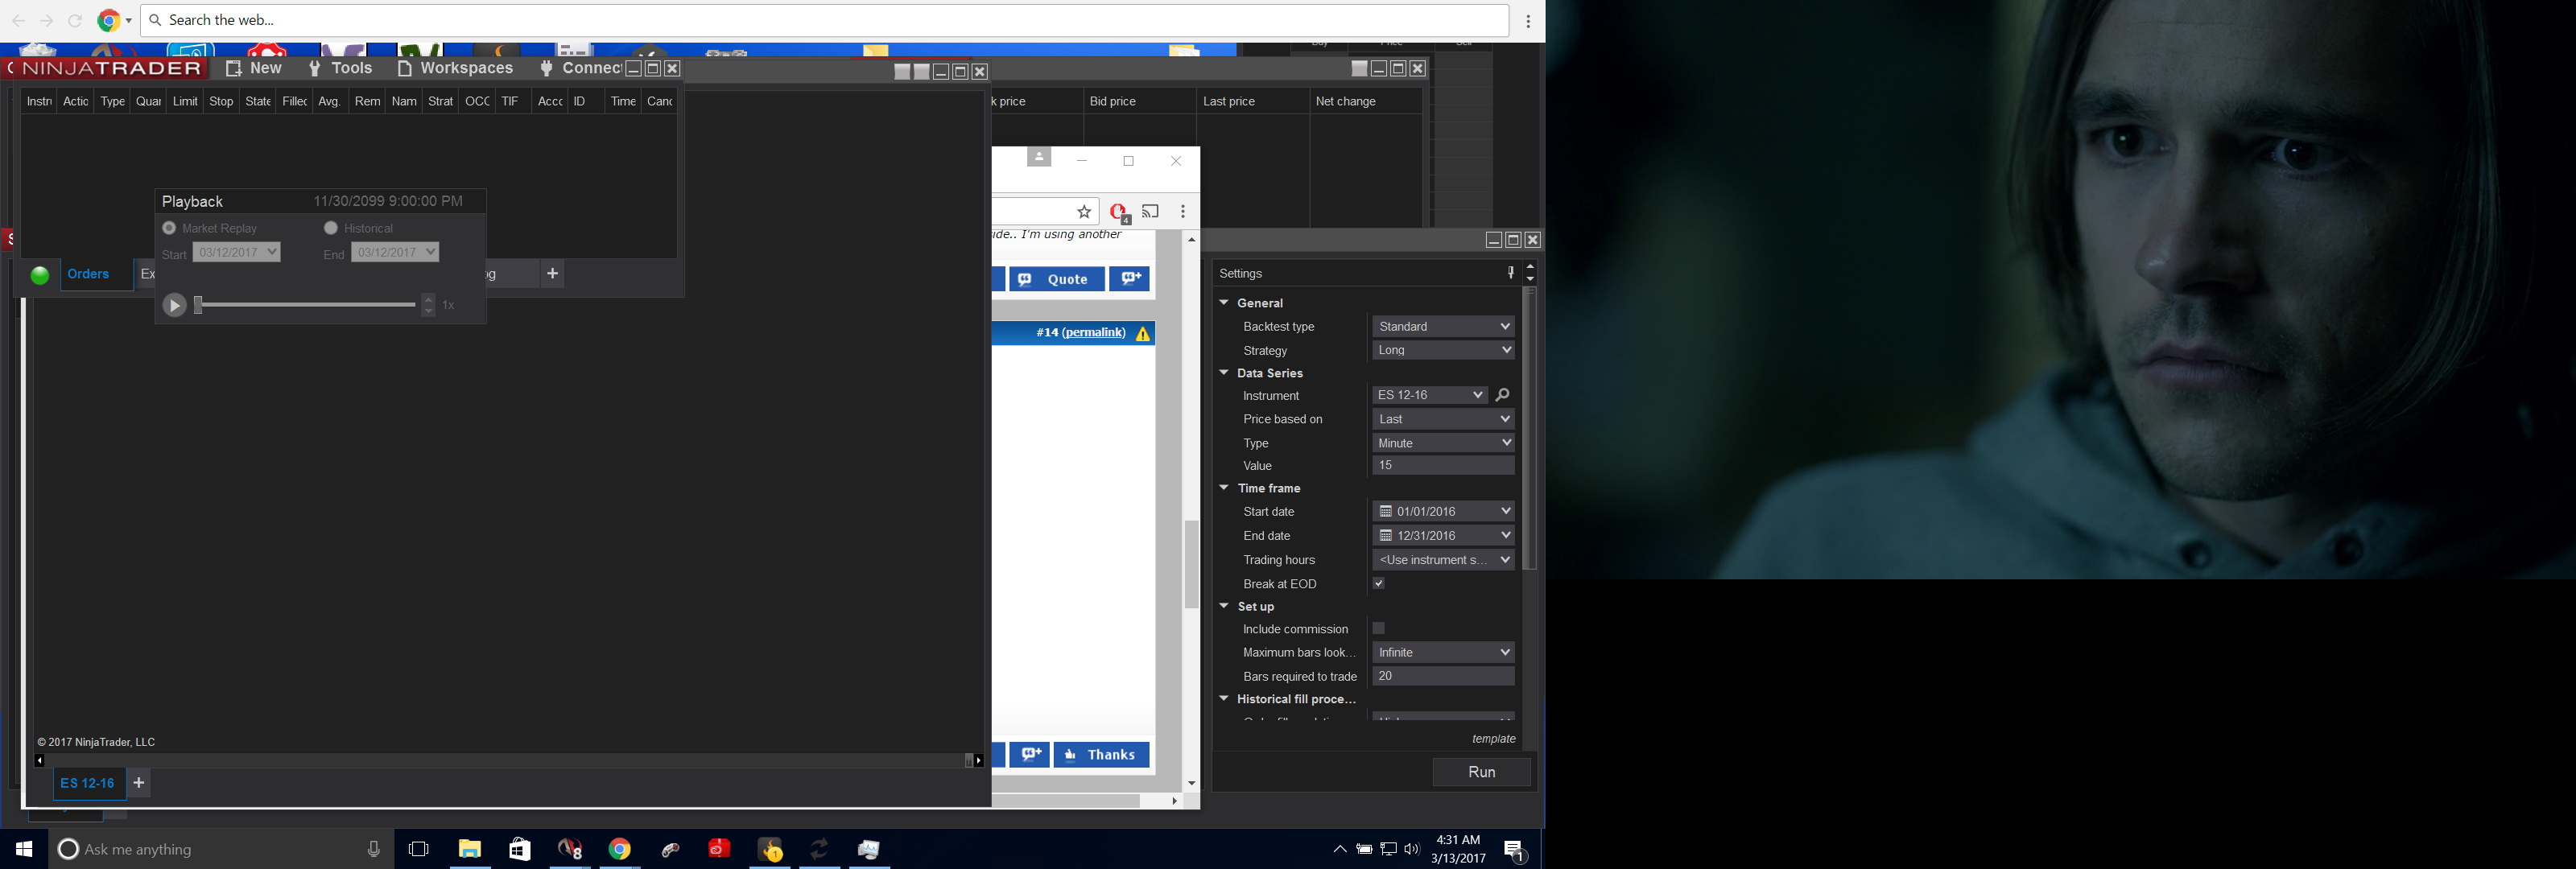The width and height of the screenshot is (2576, 869).
Task: Click the Cortana search box
Action: click(221, 849)
